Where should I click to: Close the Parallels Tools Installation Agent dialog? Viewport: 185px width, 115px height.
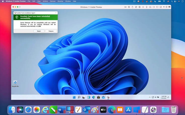(56, 13)
